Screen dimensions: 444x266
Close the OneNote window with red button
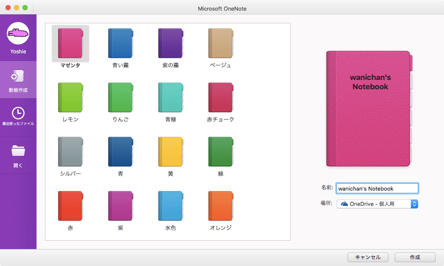tap(8, 8)
